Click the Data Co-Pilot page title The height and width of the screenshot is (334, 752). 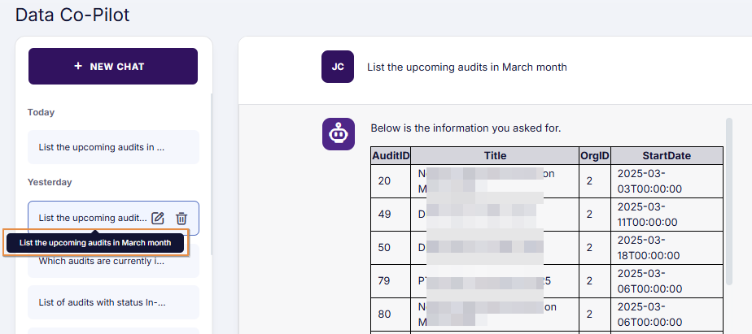coord(72,15)
